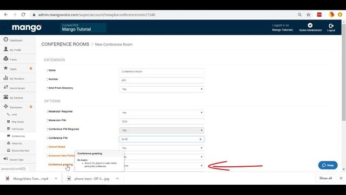Click the Number input field
Screen dimensions: 346x195
click(162, 80)
